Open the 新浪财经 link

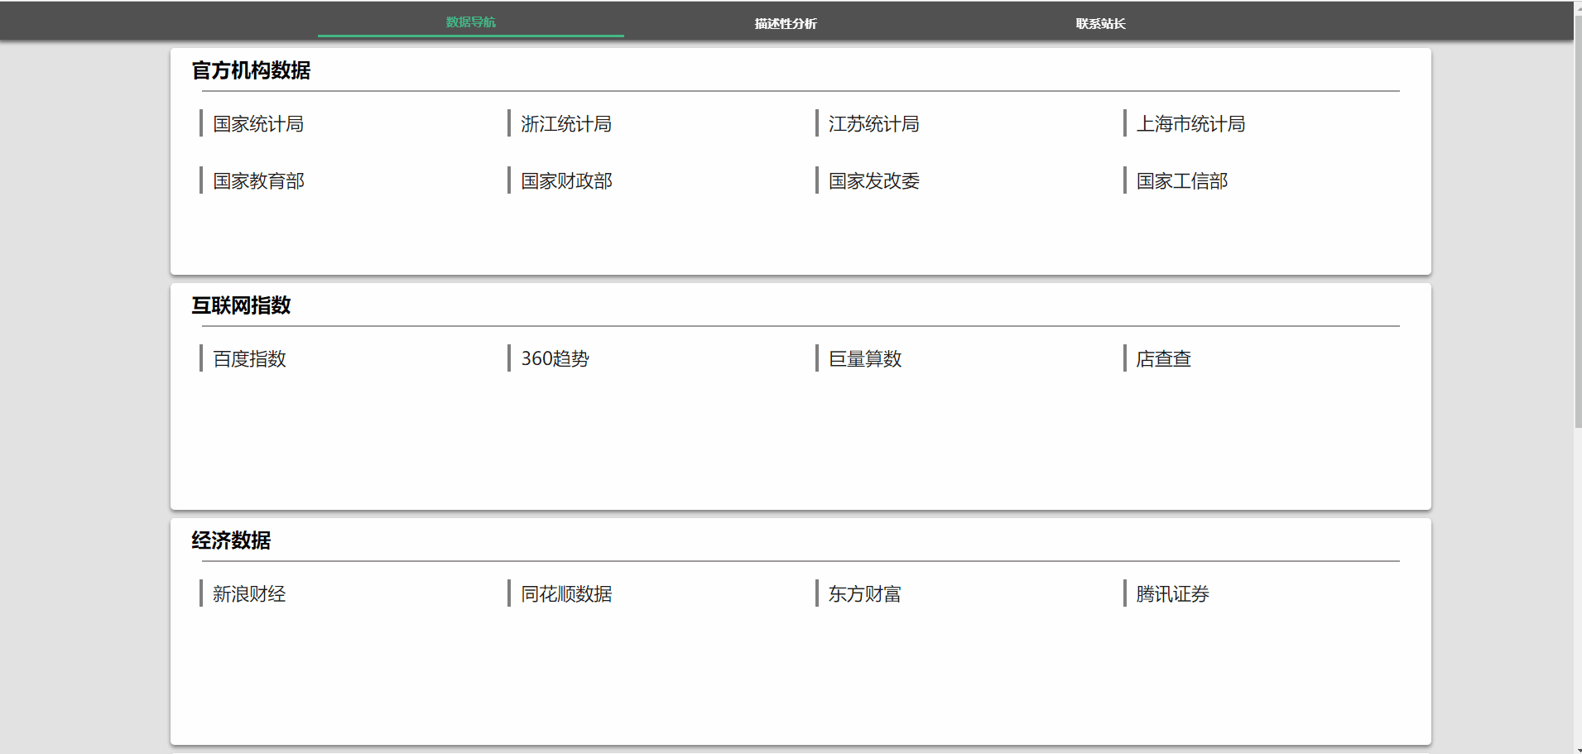pyautogui.click(x=249, y=594)
